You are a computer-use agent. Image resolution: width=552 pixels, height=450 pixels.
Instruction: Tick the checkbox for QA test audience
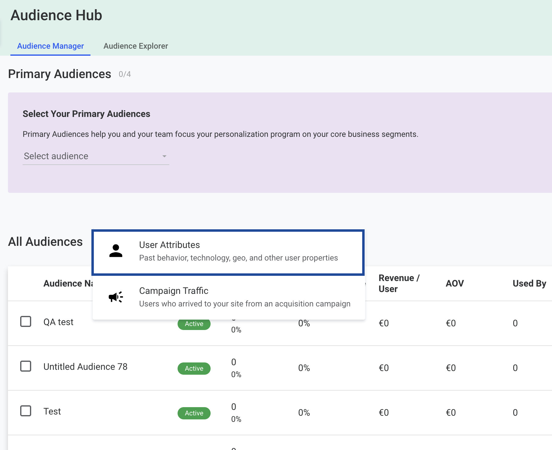click(x=26, y=321)
